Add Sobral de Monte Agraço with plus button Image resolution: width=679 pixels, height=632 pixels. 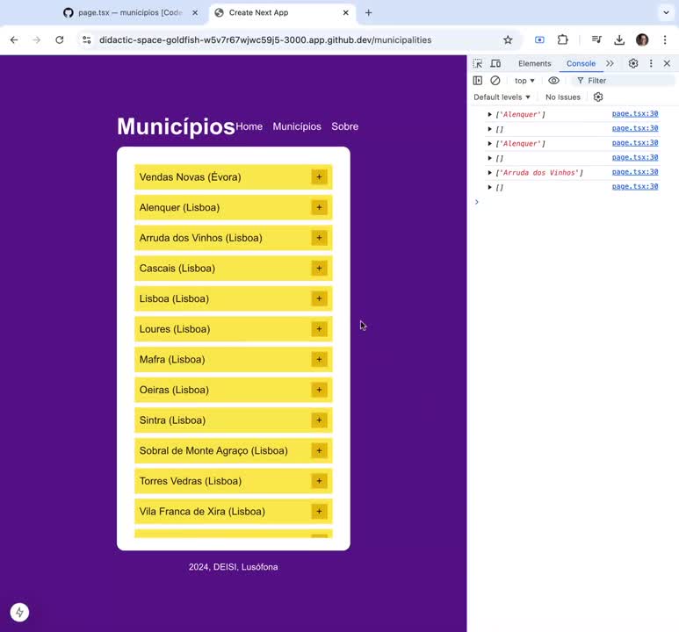click(x=319, y=450)
